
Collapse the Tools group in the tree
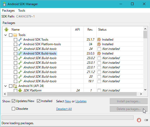click(x=6, y=35)
